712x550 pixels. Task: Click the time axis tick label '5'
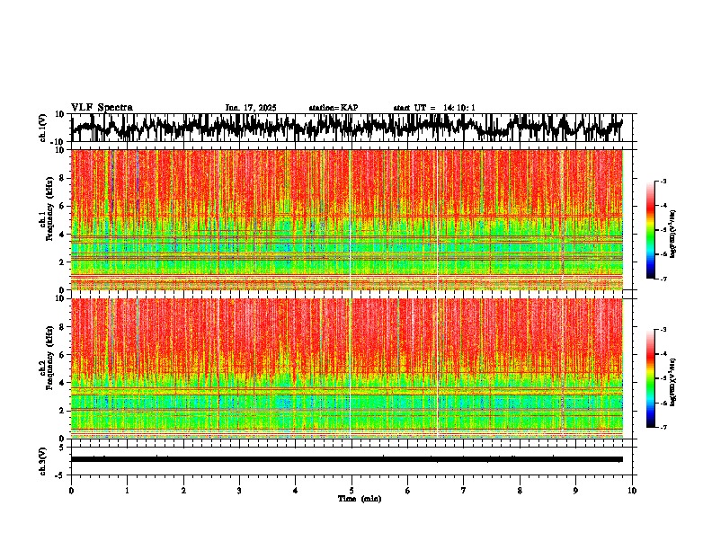pyautogui.click(x=352, y=491)
